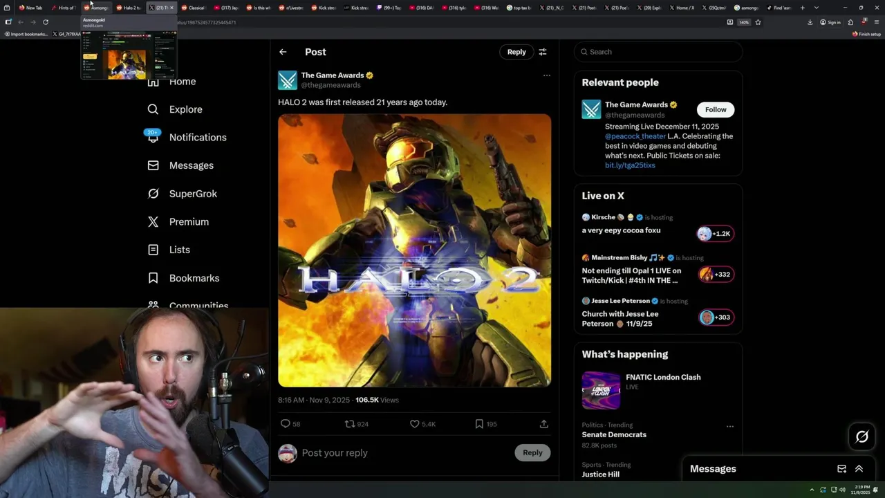Image resolution: width=885 pixels, height=498 pixels.
Task: Like the post with the 5.4K heart
Action: [x=415, y=424]
